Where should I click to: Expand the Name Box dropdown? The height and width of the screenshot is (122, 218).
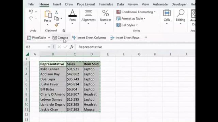click(49, 47)
